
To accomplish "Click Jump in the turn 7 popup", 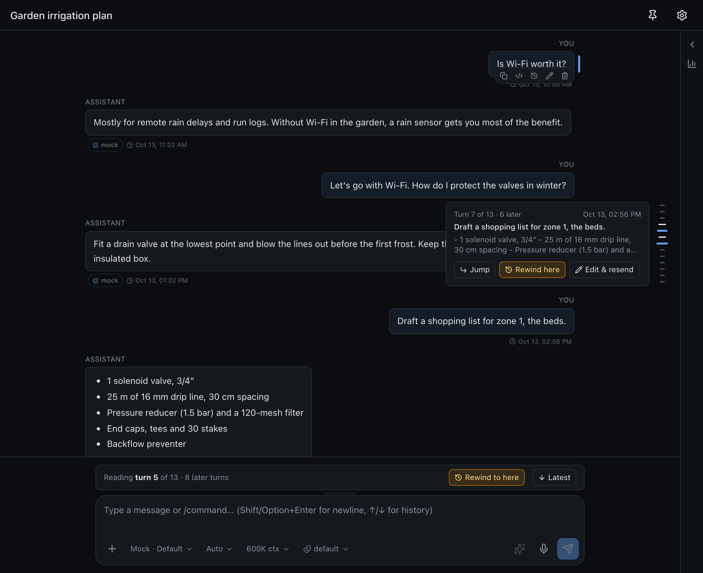I will 475,270.
